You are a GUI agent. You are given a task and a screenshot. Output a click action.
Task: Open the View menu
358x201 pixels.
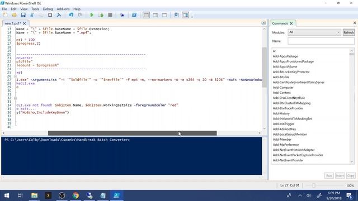point(23,9)
